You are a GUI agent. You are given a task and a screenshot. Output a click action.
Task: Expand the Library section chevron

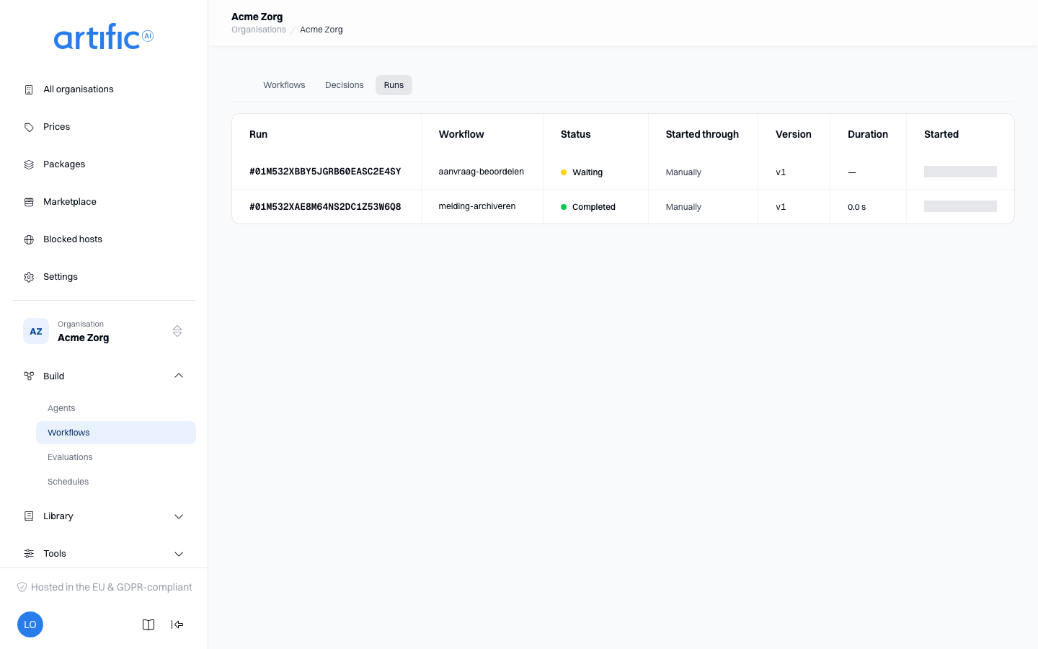(x=179, y=516)
